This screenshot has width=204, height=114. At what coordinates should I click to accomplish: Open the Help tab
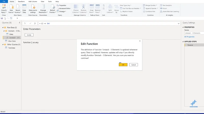(x=57, y=2)
